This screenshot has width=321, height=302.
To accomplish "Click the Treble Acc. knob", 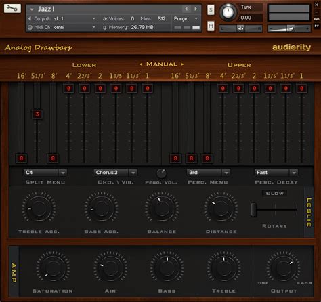I will [39, 209].
